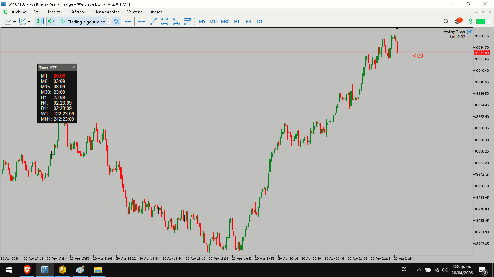Select the arrow cursor tool
The width and height of the screenshot is (494, 277).
pos(116,22)
